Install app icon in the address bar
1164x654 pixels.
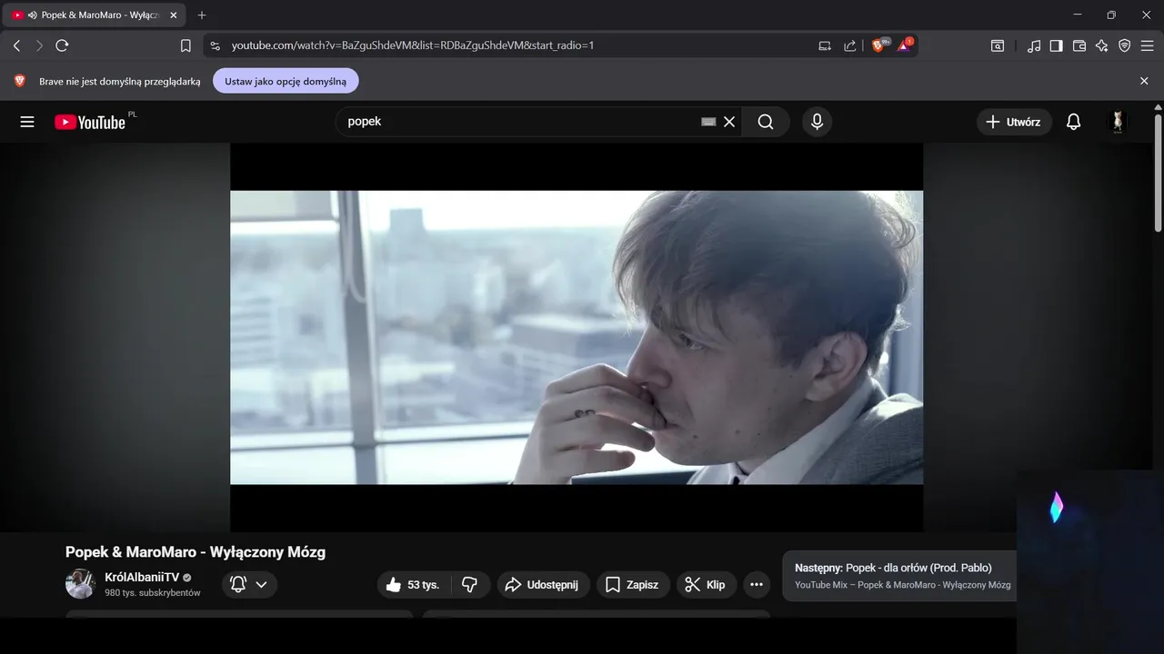click(825, 45)
